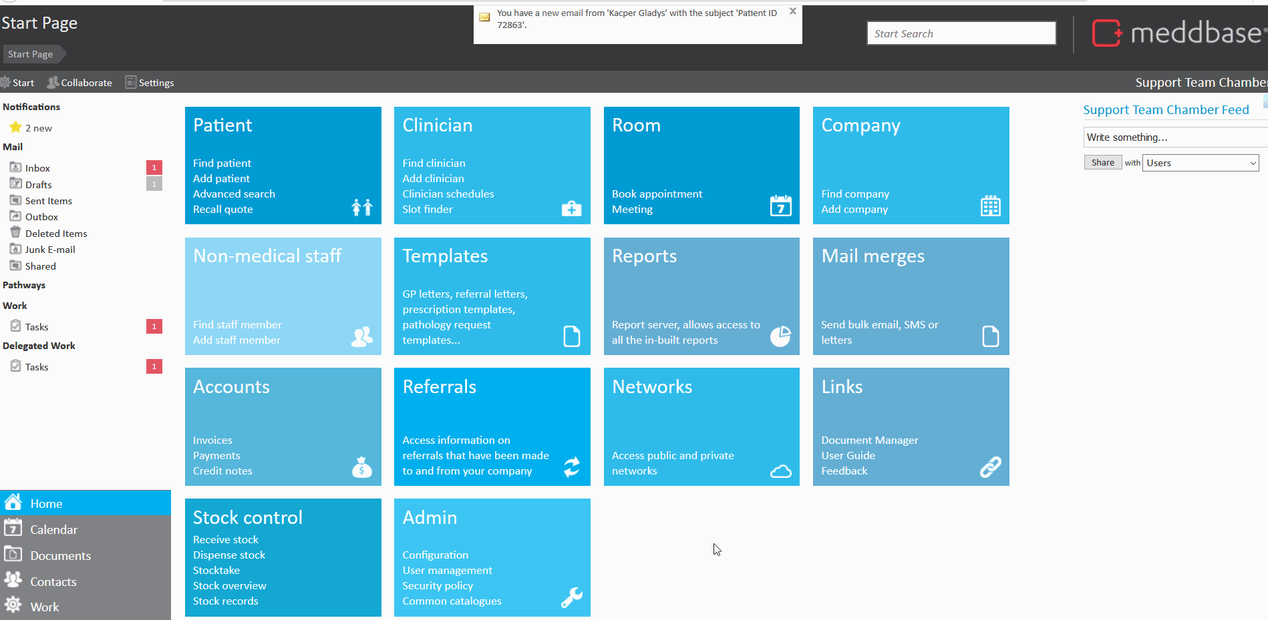
Task: Open the Collaborate menu
Action: pyautogui.click(x=80, y=83)
